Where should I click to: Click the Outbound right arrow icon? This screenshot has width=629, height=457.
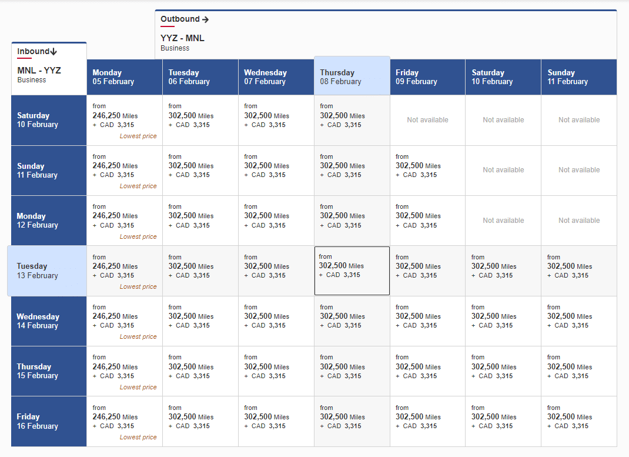[x=206, y=19]
